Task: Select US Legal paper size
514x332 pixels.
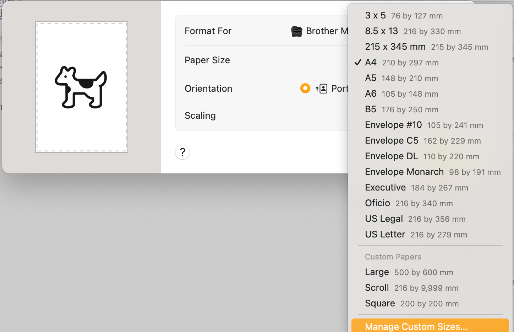Action: (x=430, y=219)
